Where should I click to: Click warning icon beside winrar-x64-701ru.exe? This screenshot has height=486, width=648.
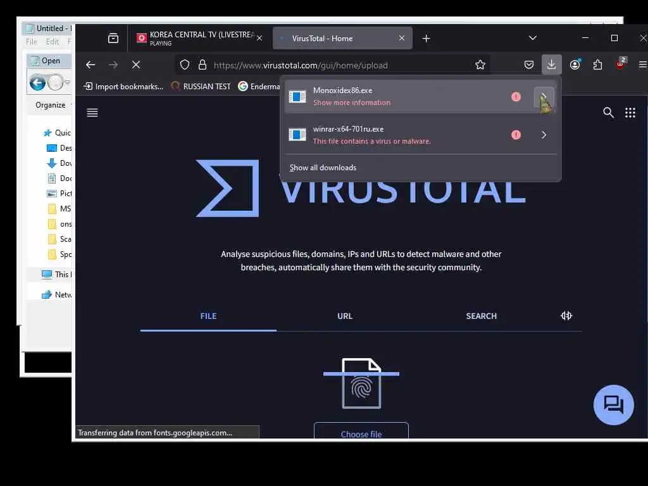[x=516, y=135]
